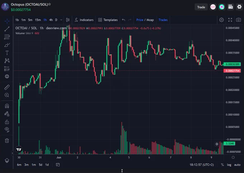Click the Trade button

point(201,7)
